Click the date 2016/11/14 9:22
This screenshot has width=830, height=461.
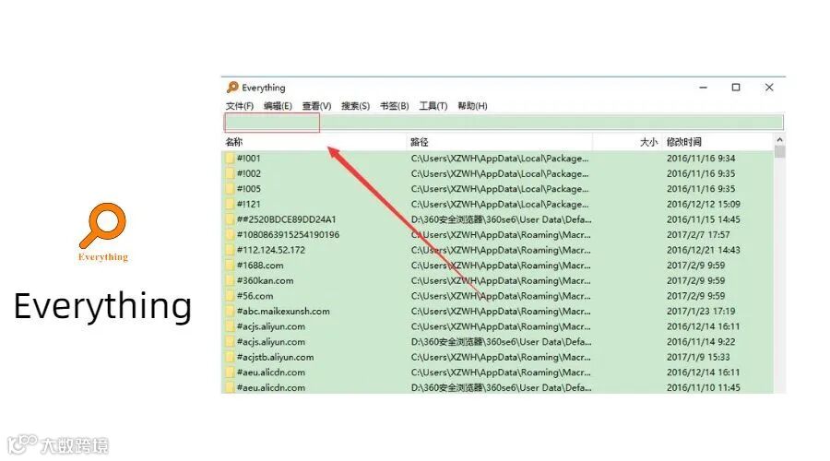(x=701, y=342)
